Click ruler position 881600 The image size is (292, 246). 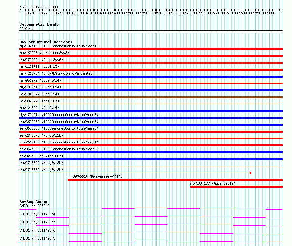click(x=269, y=13)
